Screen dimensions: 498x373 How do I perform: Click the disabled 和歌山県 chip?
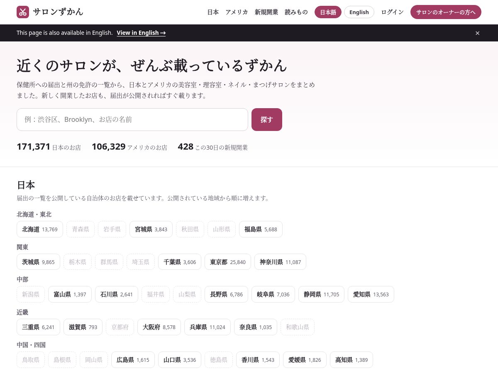(x=298, y=327)
